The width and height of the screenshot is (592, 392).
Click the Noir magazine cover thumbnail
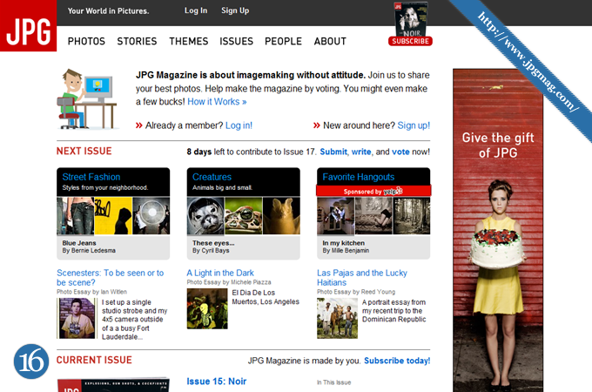pyautogui.click(x=411, y=19)
